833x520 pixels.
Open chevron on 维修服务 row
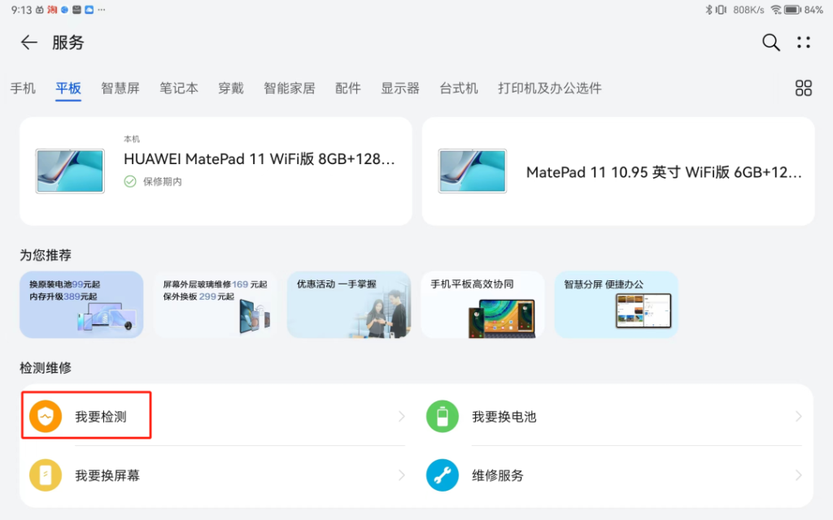click(x=799, y=474)
